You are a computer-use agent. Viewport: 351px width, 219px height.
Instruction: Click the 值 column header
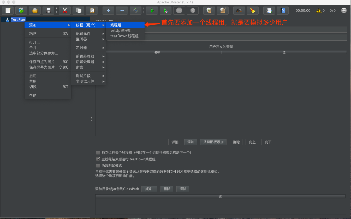tap(284, 52)
